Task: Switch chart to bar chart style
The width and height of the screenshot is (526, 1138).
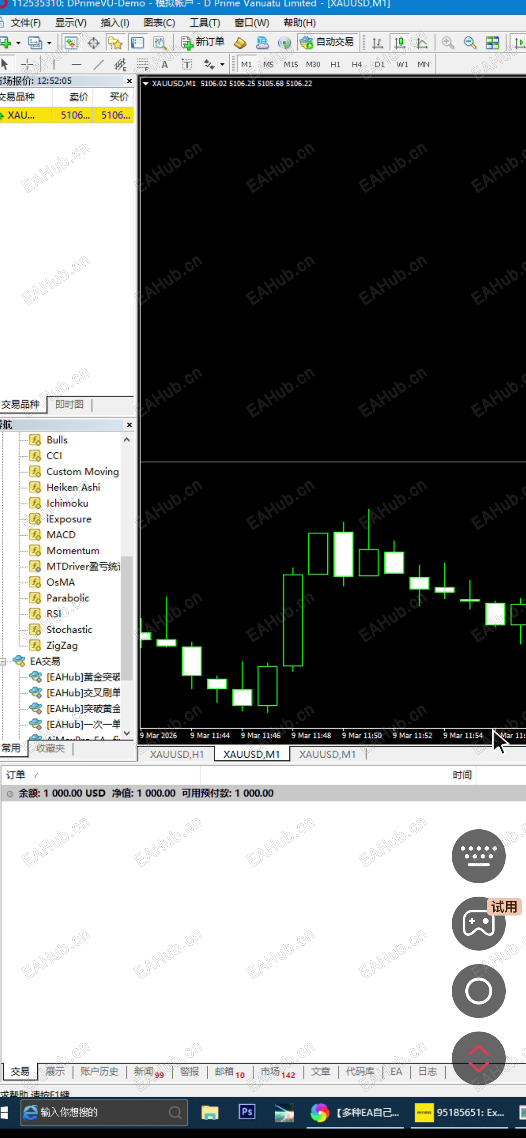Action: point(378,43)
